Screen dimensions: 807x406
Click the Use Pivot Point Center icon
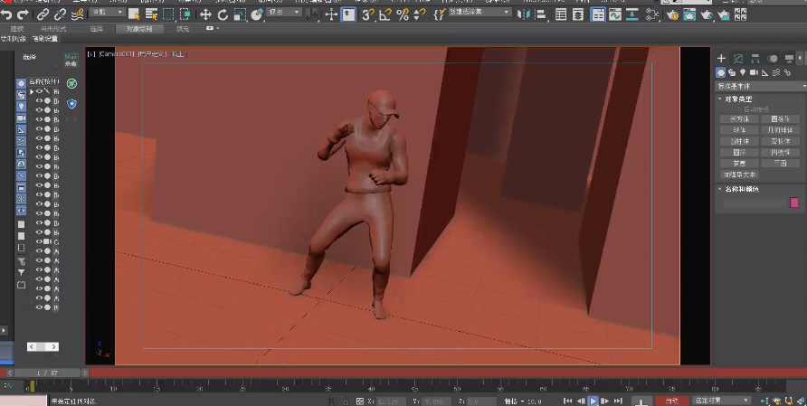312,14
